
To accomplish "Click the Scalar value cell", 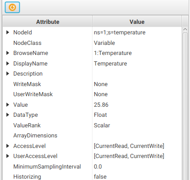I will (x=102, y=125).
